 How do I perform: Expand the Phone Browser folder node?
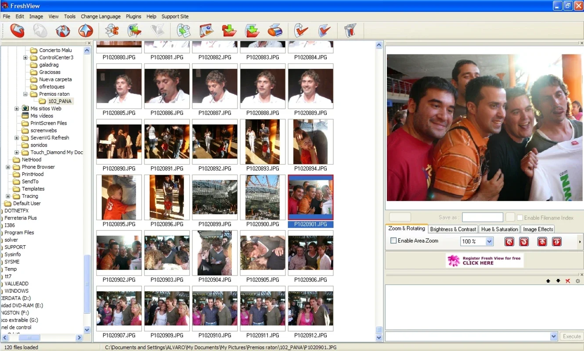(x=8, y=167)
